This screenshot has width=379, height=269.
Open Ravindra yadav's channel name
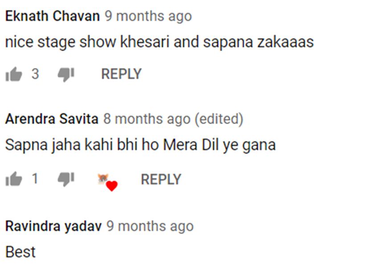click(54, 227)
